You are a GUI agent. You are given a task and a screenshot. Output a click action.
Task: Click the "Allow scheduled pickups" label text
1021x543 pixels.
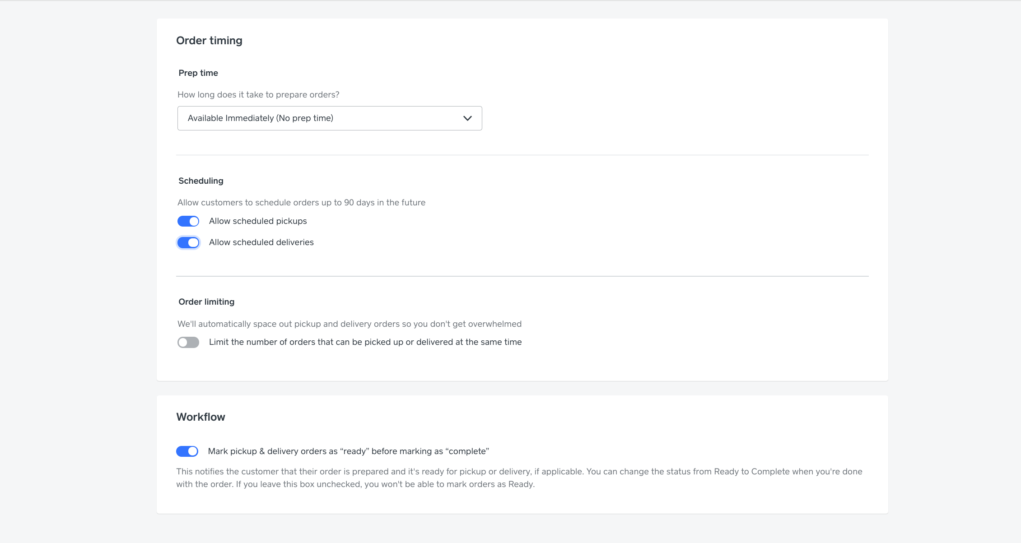258,221
